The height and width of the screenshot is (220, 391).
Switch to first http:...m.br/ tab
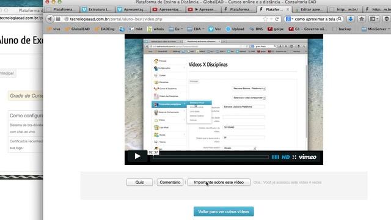pos(345,10)
